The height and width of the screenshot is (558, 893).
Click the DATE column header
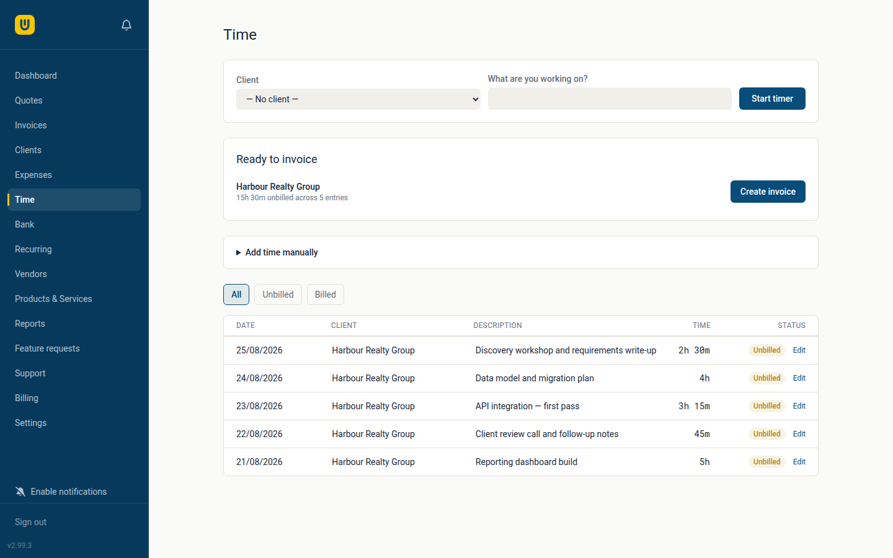(x=246, y=325)
